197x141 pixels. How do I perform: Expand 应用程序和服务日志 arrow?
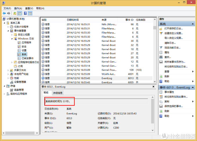point(12,62)
